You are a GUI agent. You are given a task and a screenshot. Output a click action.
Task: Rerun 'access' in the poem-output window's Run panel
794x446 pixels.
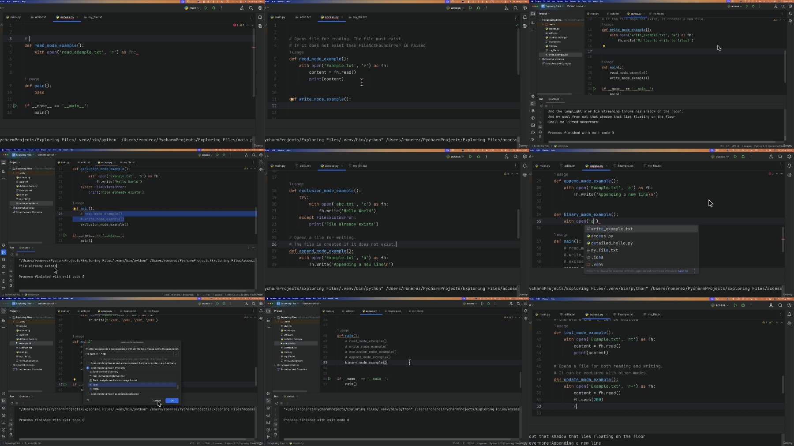pyautogui.click(x=541, y=106)
